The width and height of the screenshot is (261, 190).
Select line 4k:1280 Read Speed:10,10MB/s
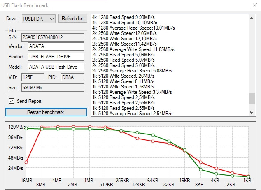point(124,23)
